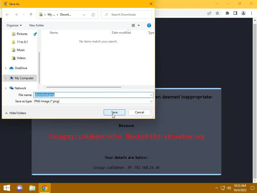
Task: Expand the address bar path dropdown
Action: 84,15
